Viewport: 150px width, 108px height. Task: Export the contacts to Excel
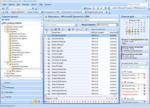(55, 29)
